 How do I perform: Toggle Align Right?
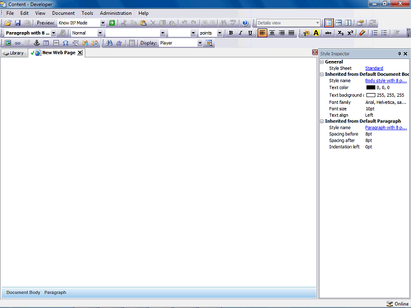click(x=282, y=33)
